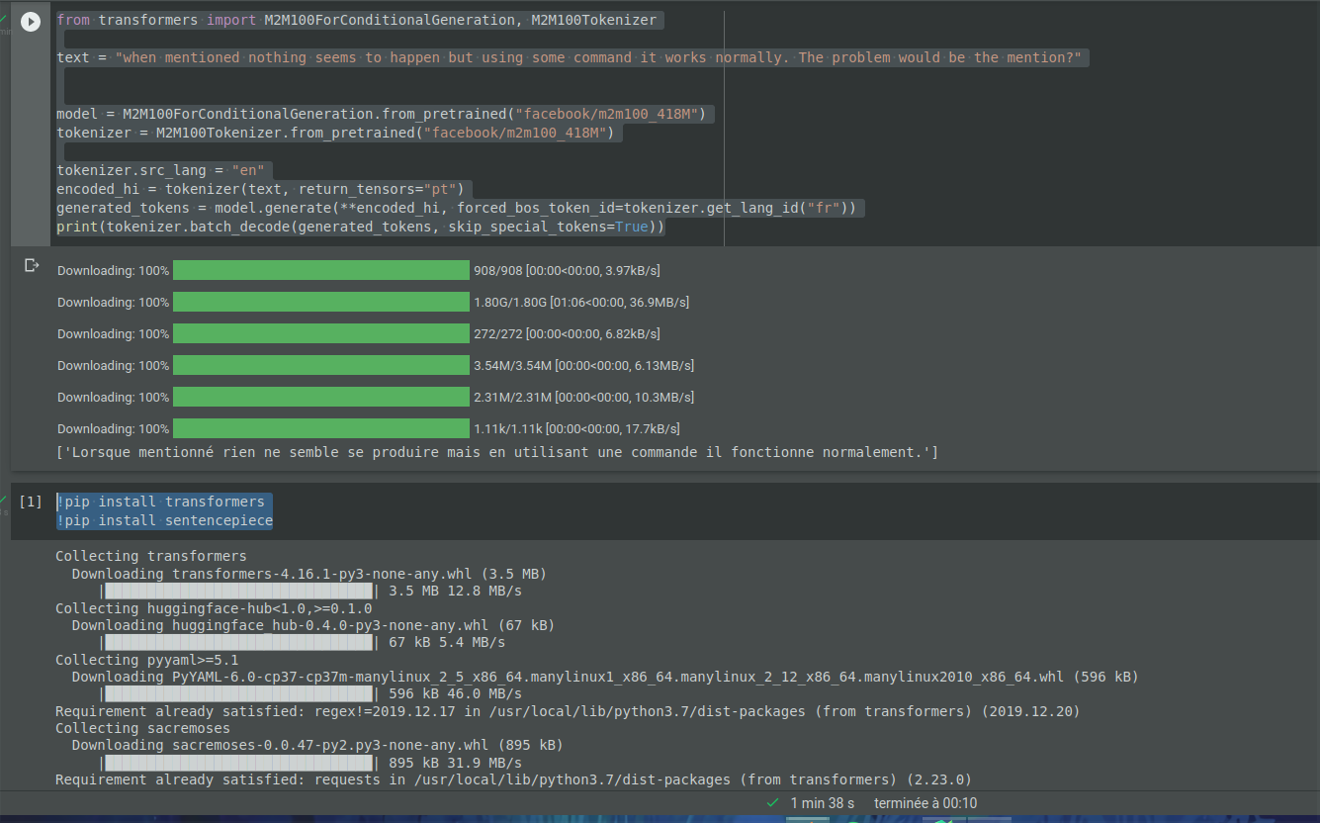The image size is (1320, 823).
Task: Click the model.generate line of code
Action: coord(462,208)
